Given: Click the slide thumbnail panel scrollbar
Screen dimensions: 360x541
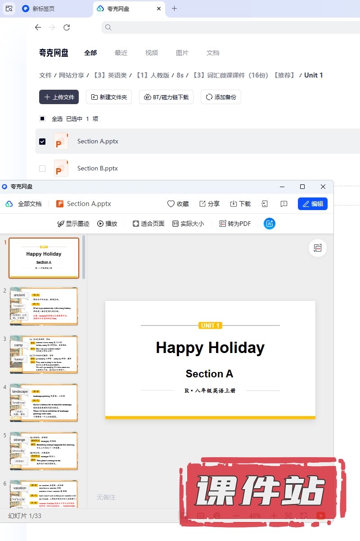Looking at the screenshot, I should pyautogui.click(x=84, y=257).
